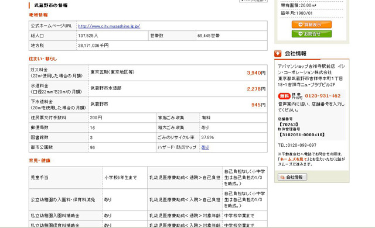The width and height of the screenshot is (375, 228).
Task: Click the 図書館数 row label
Action: coord(40,137)
